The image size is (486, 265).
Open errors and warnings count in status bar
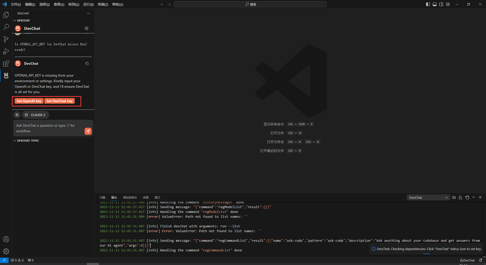click(x=17, y=260)
